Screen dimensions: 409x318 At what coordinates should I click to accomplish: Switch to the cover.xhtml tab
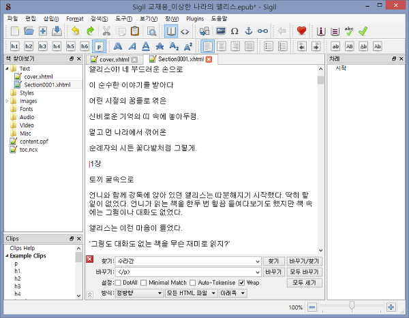point(115,60)
